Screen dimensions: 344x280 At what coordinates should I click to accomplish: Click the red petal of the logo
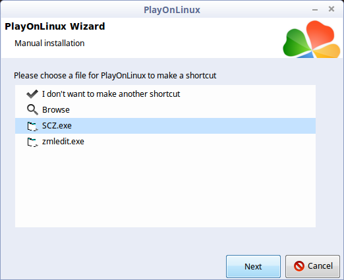click(x=321, y=33)
